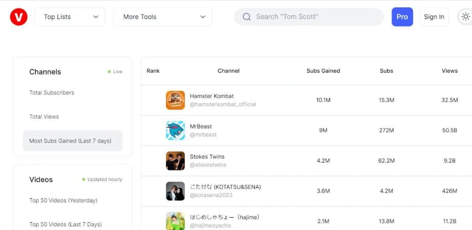
Task: Click the Rank column header
Action: click(x=153, y=71)
